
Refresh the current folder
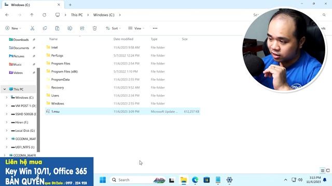point(44,15)
